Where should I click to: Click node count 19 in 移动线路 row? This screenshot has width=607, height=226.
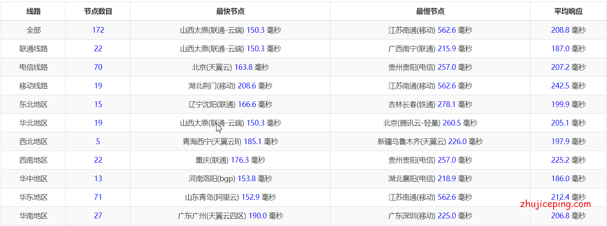tap(98, 86)
